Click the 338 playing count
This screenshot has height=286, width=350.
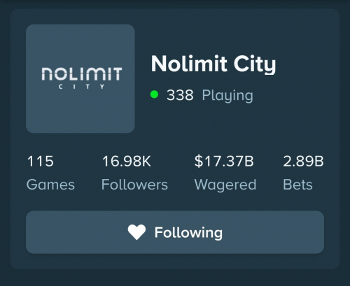[x=180, y=95]
